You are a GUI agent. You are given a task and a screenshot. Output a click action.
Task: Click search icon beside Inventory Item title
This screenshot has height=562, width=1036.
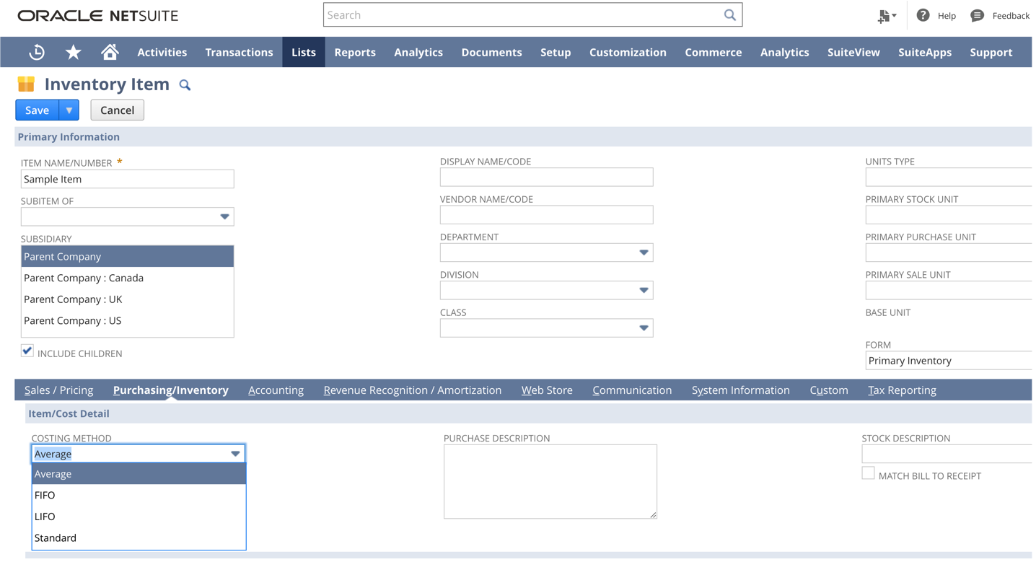[185, 85]
